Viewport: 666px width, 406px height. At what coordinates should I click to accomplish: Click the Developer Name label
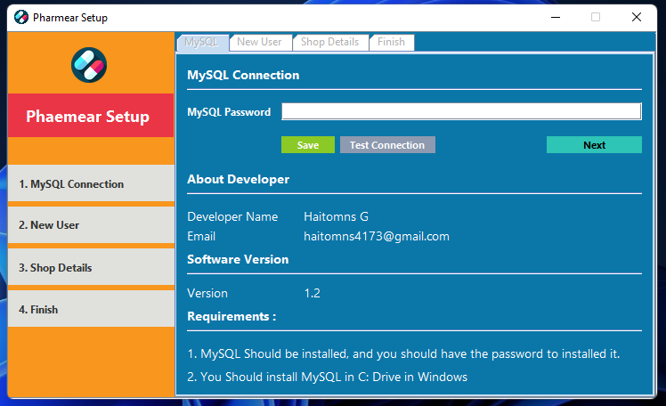[x=232, y=216]
